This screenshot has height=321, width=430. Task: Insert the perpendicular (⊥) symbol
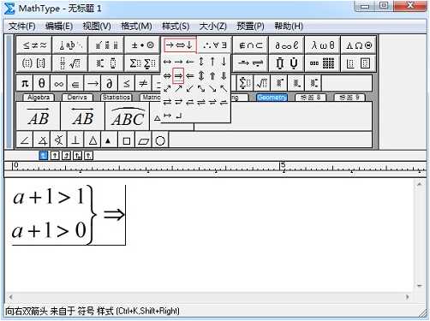[x=75, y=140]
